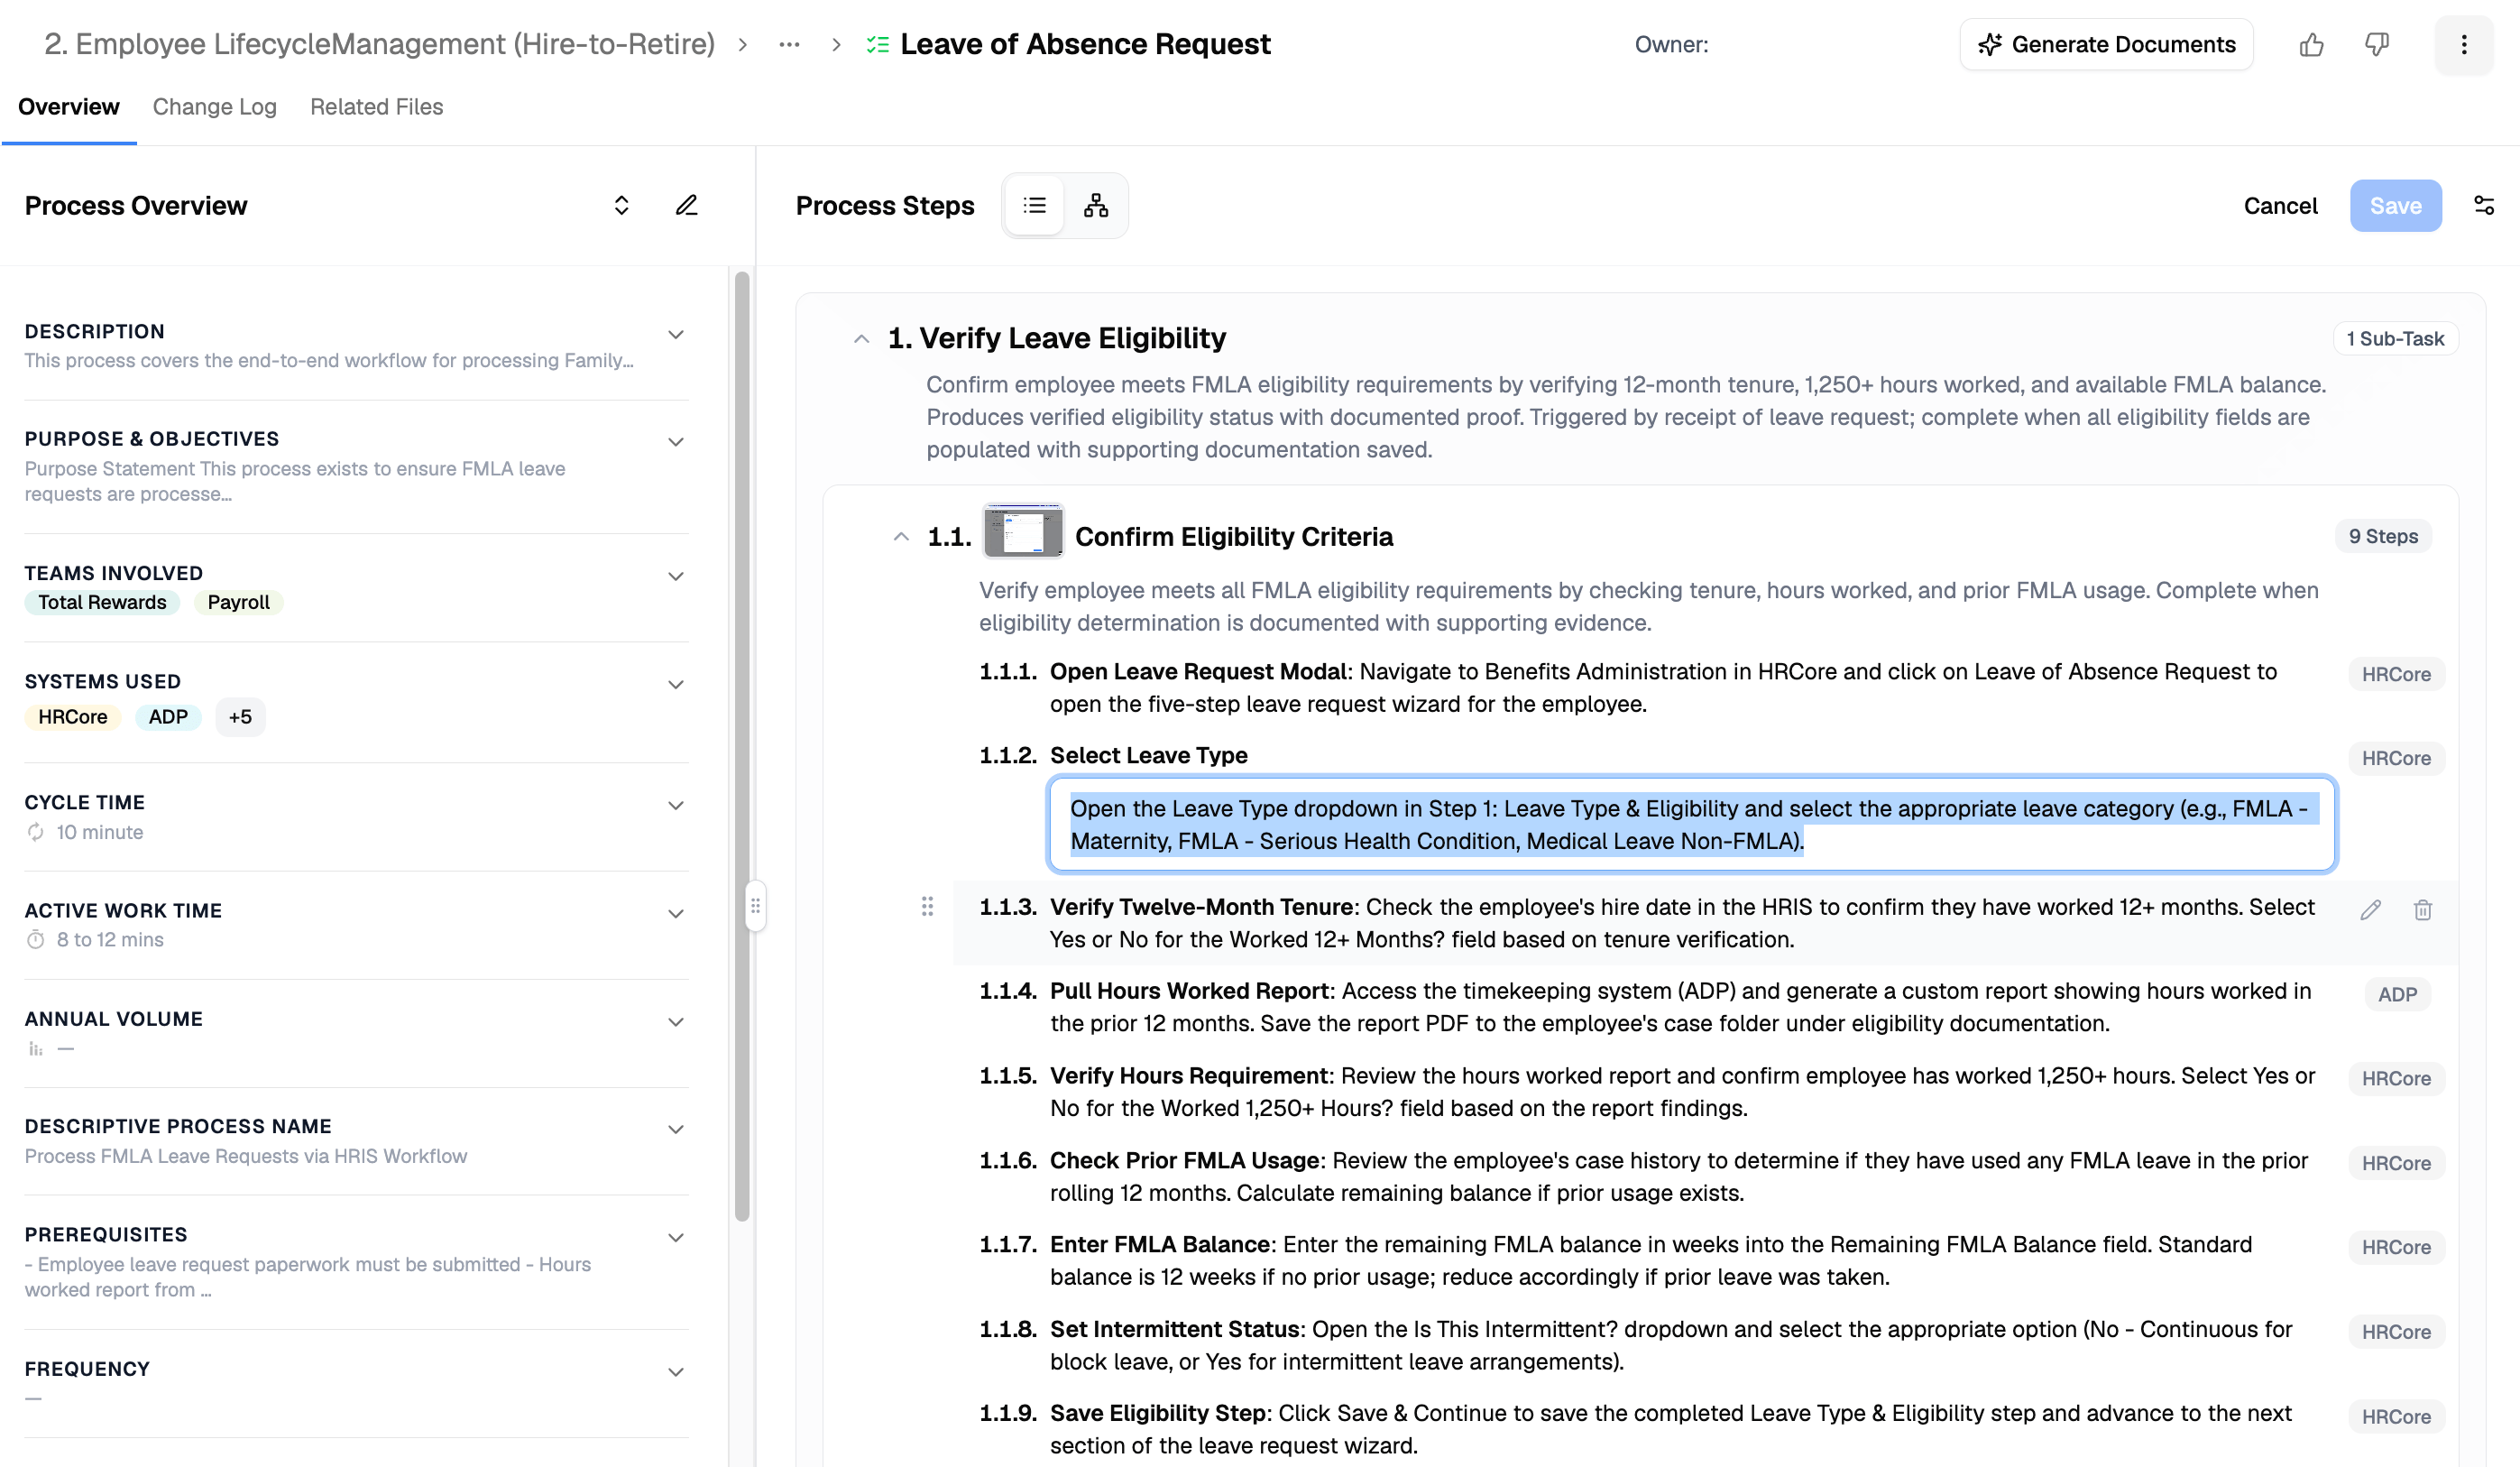The width and height of the screenshot is (2520, 1467).
Task: Go to Employee LifecycleManagement breadcrumb
Action: [380, 44]
